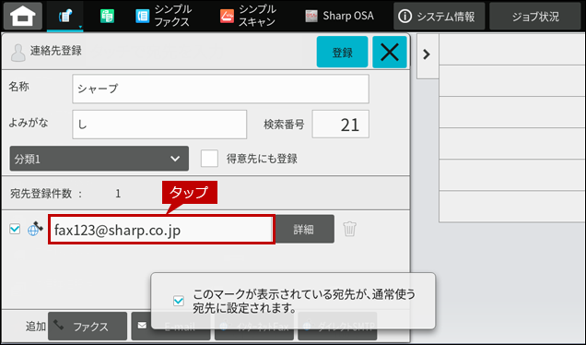This screenshot has width=586, height=345.
Task: Launch Sharp OSA
Action: pos(339,16)
